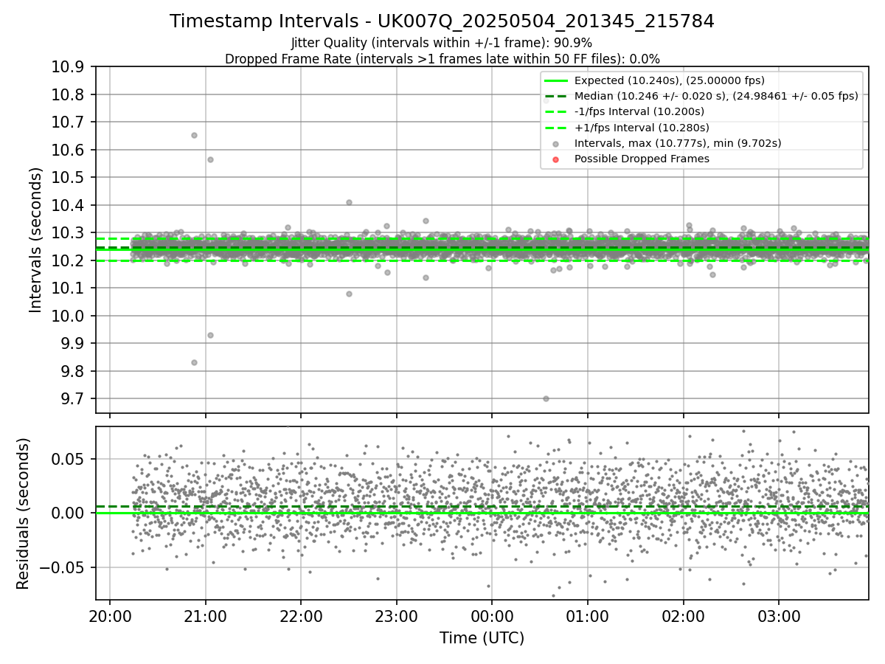The image size is (885, 664).
Task: Click the 22:00 time tick label
Action: (301, 615)
